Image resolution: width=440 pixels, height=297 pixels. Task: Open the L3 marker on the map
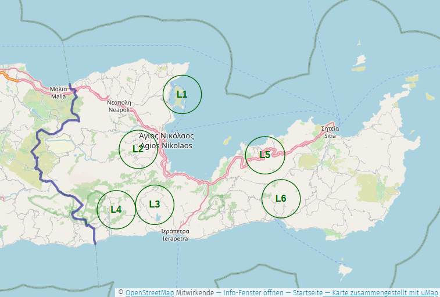point(155,204)
